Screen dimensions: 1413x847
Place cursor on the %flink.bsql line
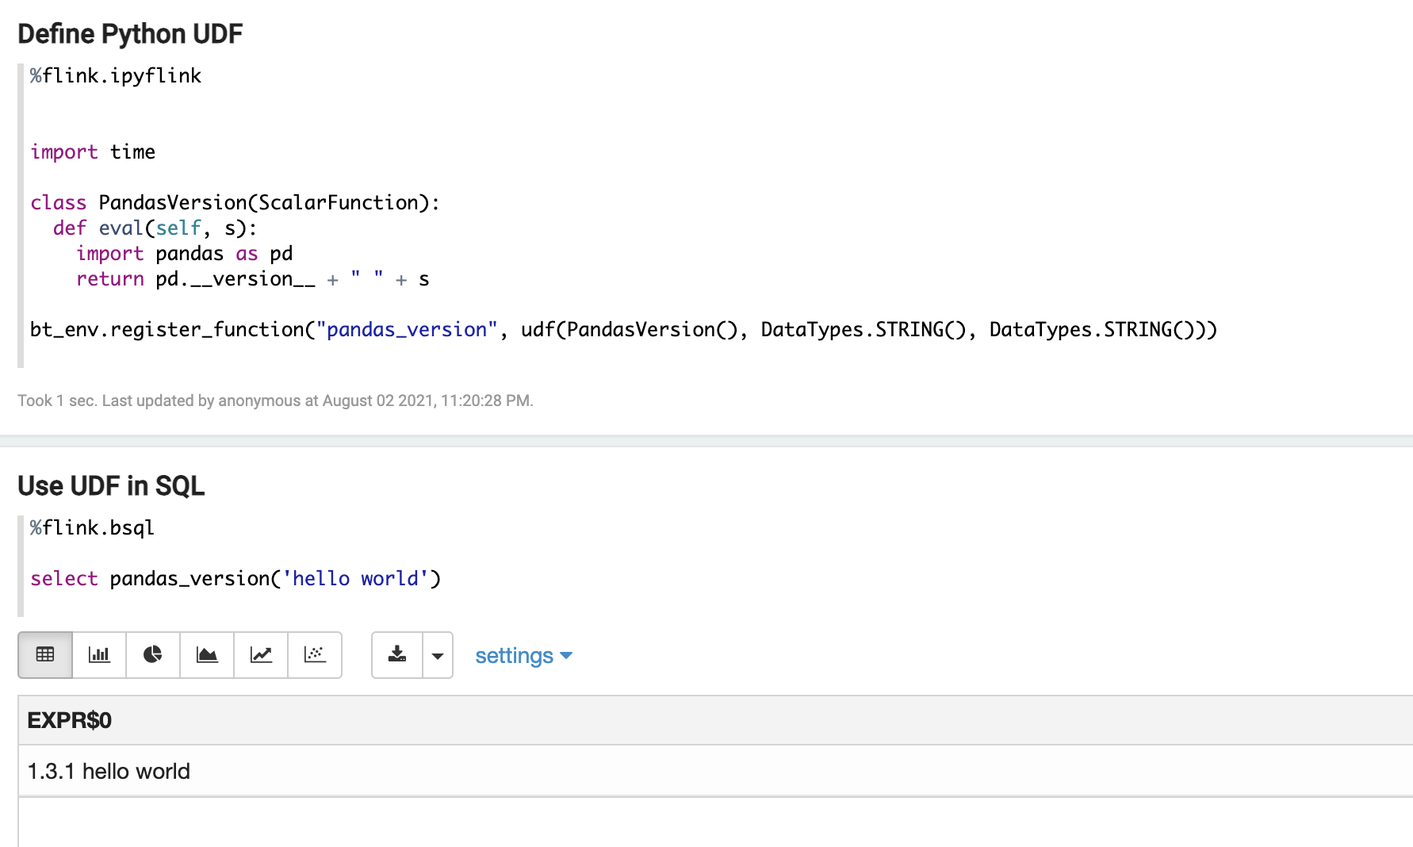pyautogui.click(x=92, y=528)
